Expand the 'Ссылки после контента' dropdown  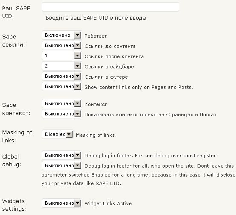tap(62, 56)
